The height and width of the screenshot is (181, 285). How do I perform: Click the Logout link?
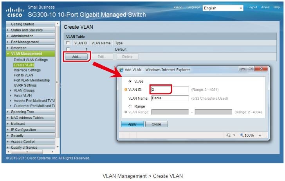click(252, 7)
